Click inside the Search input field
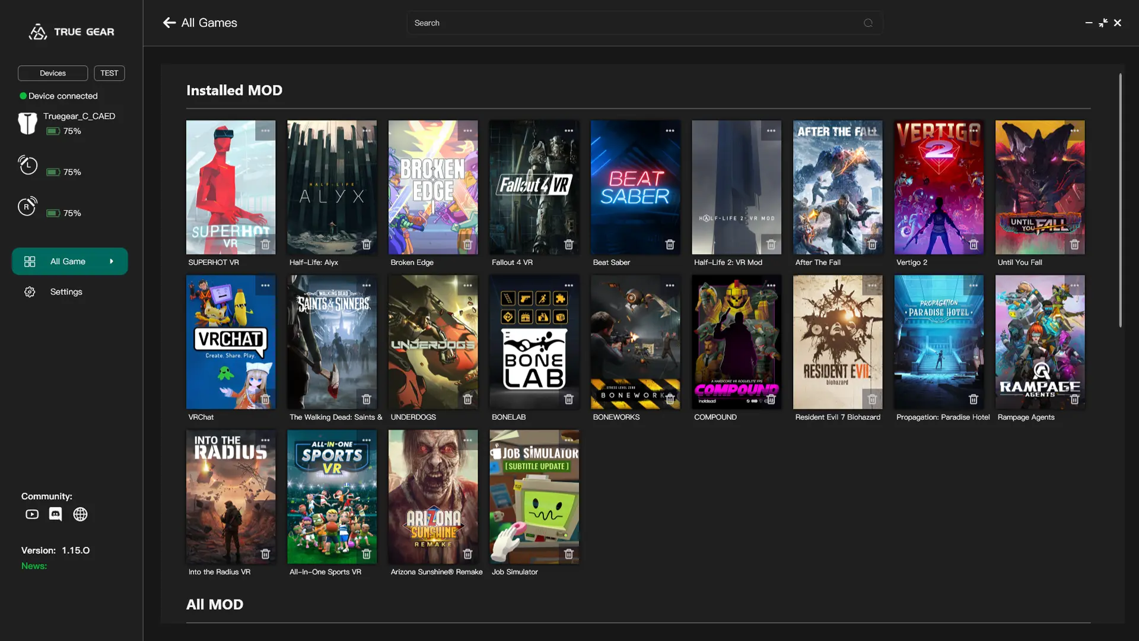Image resolution: width=1139 pixels, height=641 pixels. click(x=629, y=23)
